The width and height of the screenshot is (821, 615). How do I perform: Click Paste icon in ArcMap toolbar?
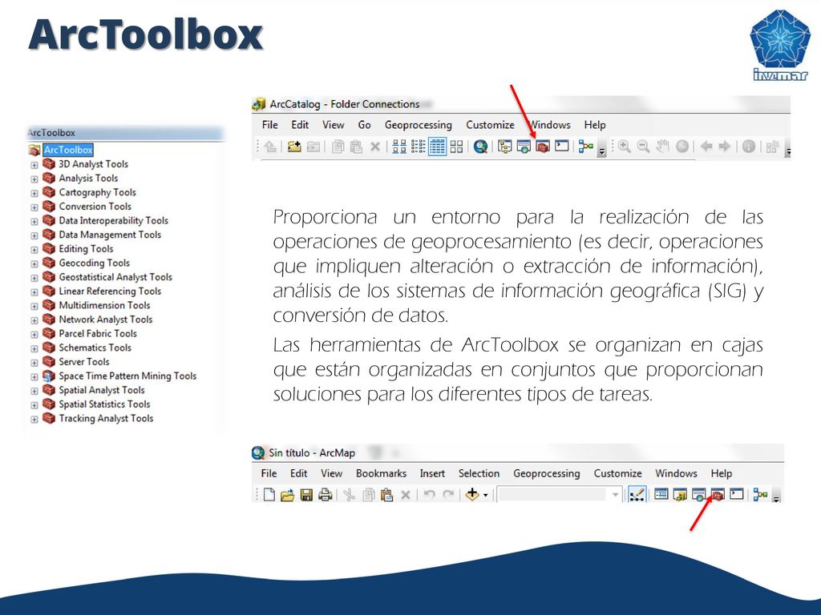point(387,494)
